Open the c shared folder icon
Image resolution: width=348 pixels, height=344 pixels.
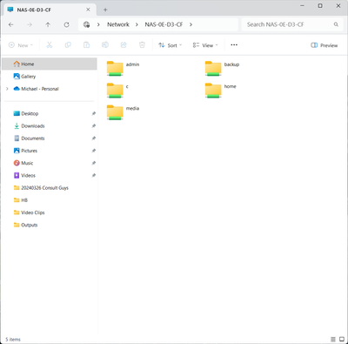tap(115, 91)
